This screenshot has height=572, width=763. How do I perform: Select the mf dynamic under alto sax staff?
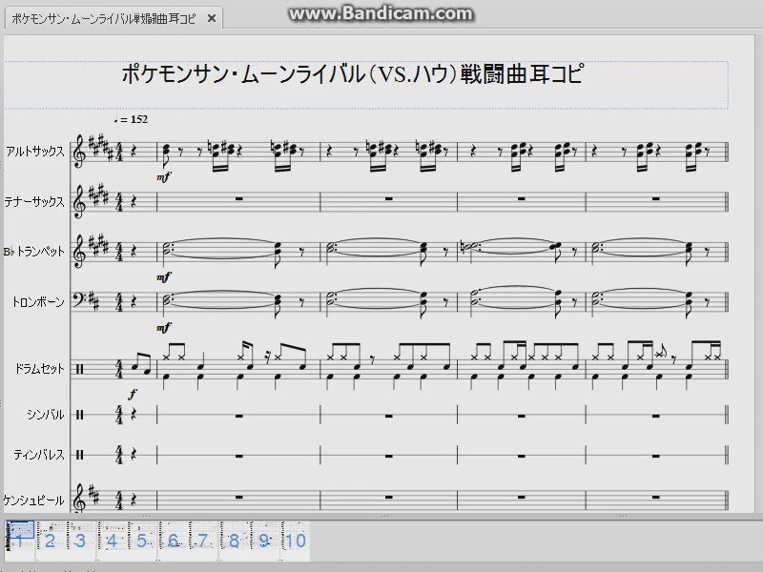[x=163, y=177]
